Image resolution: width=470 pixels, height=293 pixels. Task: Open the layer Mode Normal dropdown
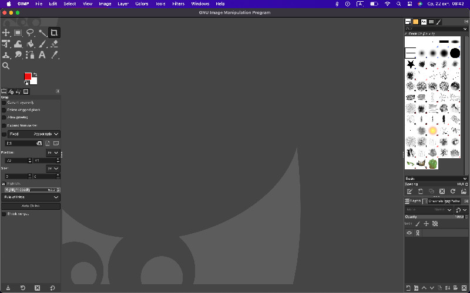click(429, 210)
